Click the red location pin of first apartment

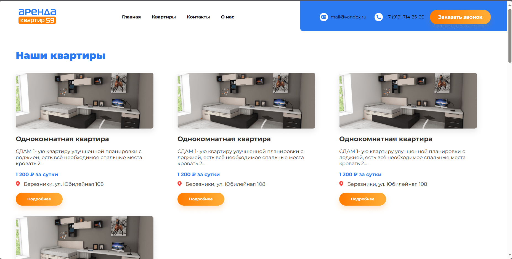pos(18,184)
